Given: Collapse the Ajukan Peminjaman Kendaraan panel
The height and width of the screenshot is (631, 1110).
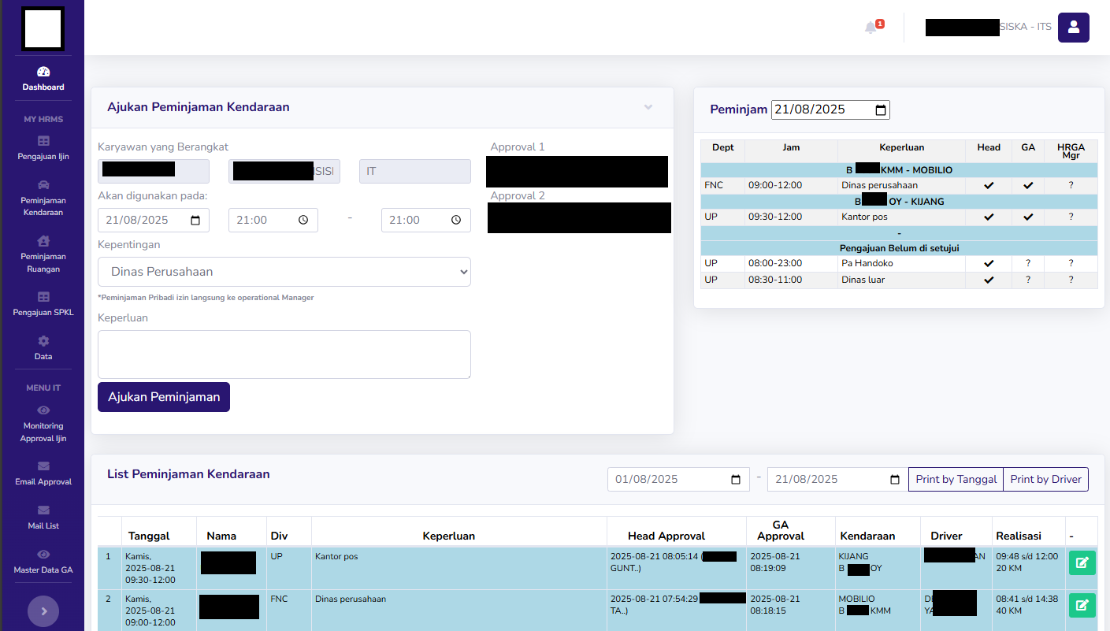Looking at the screenshot, I should [648, 107].
